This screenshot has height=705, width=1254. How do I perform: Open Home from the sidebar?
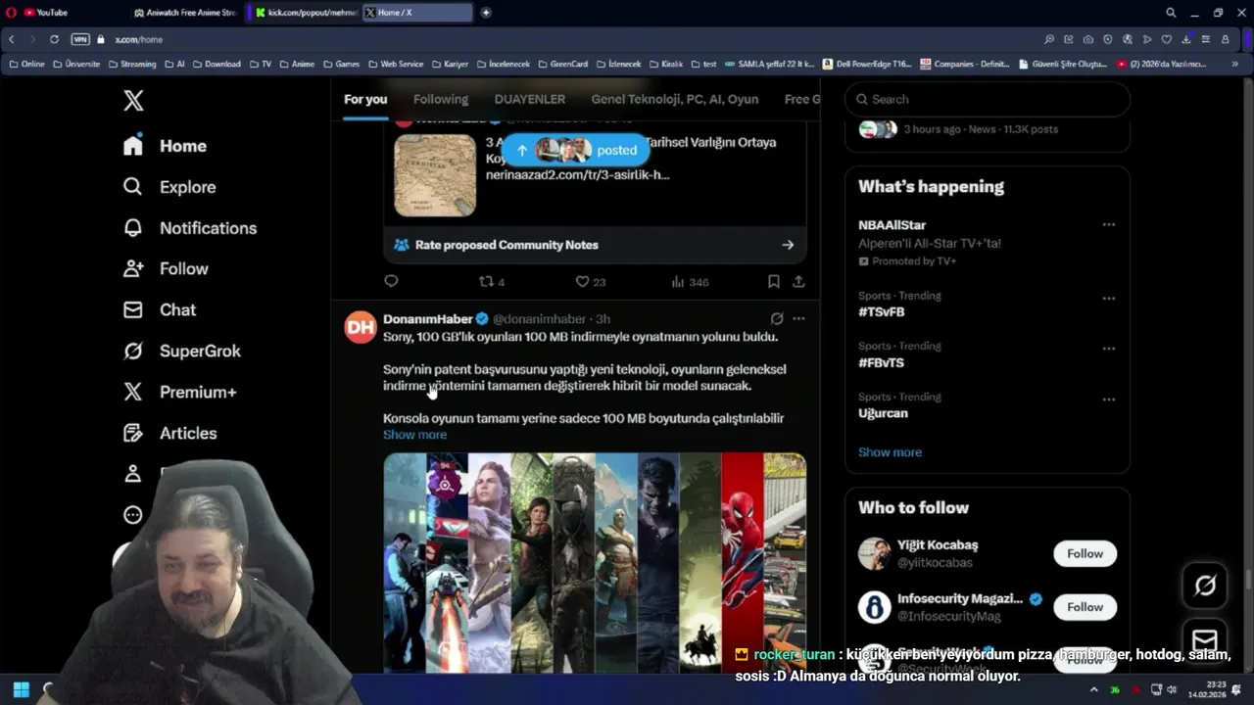pyautogui.click(x=165, y=146)
